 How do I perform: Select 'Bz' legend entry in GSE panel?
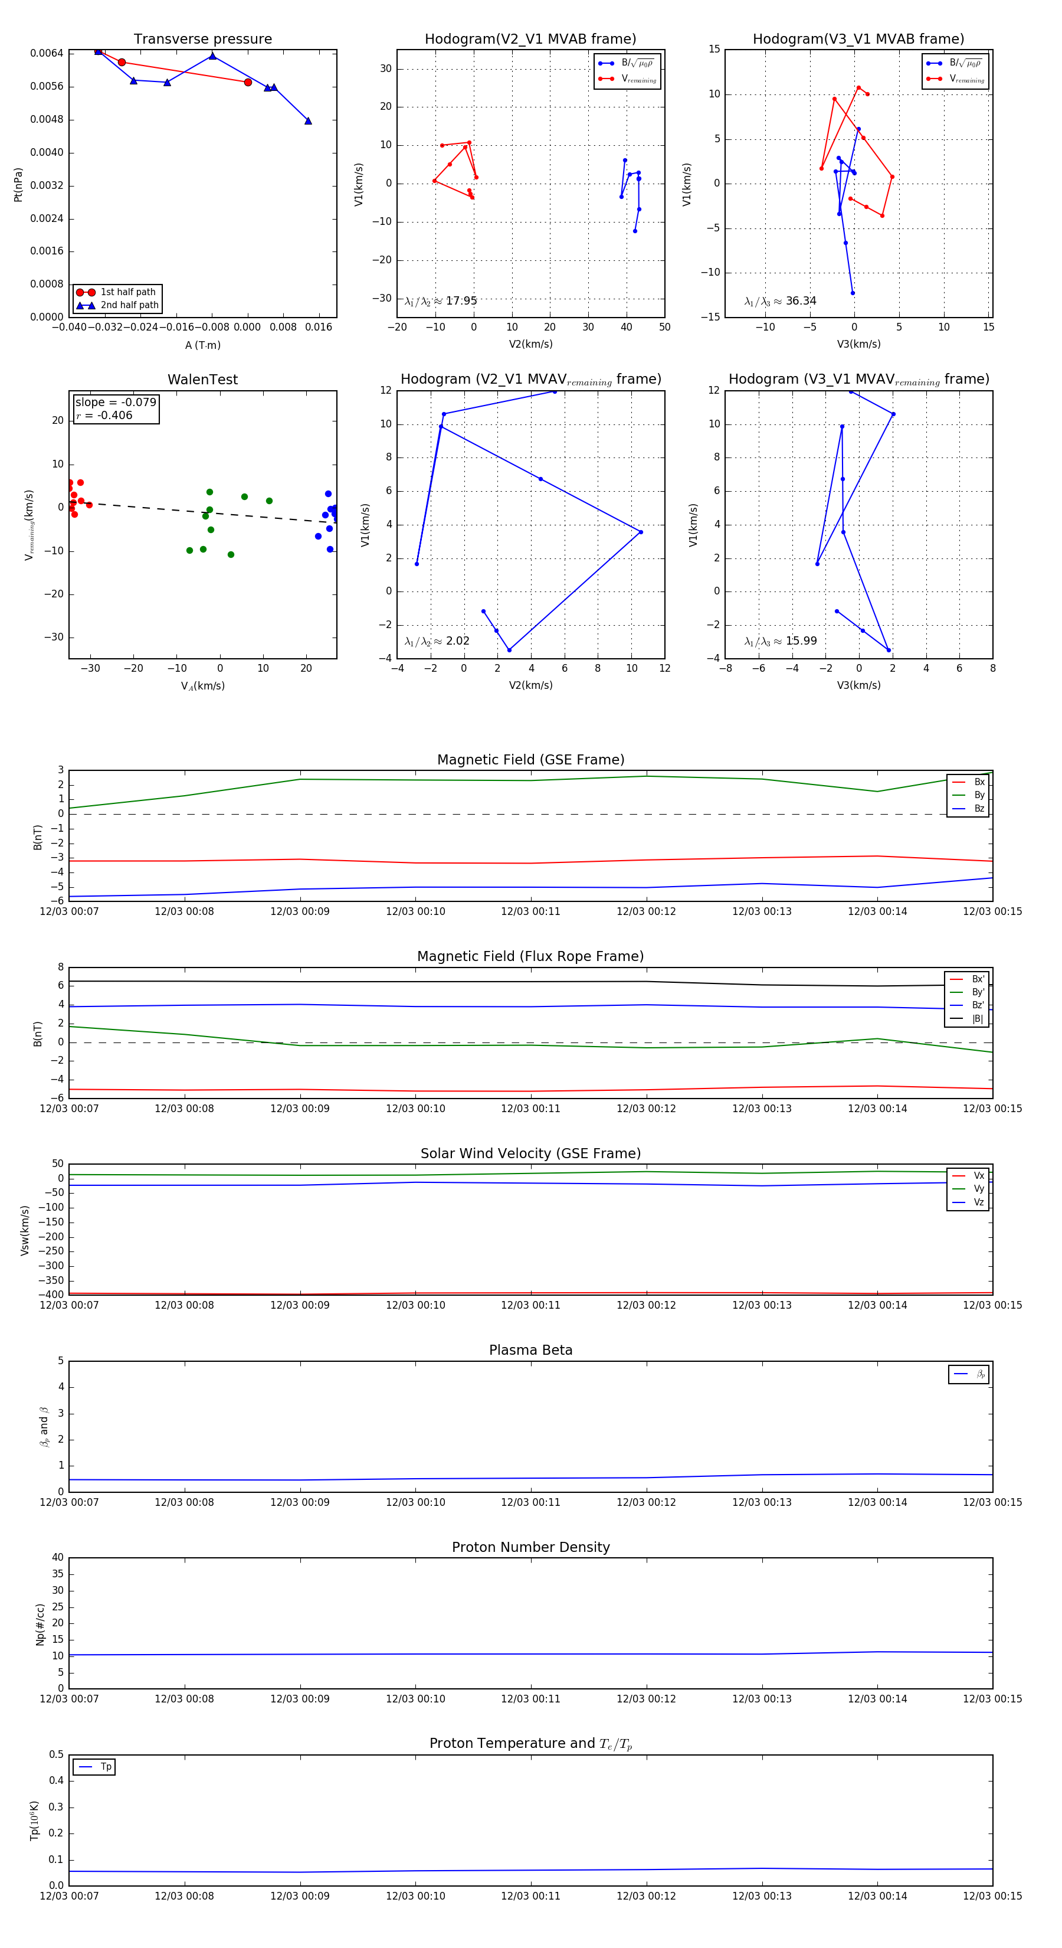click(x=968, y=808)
